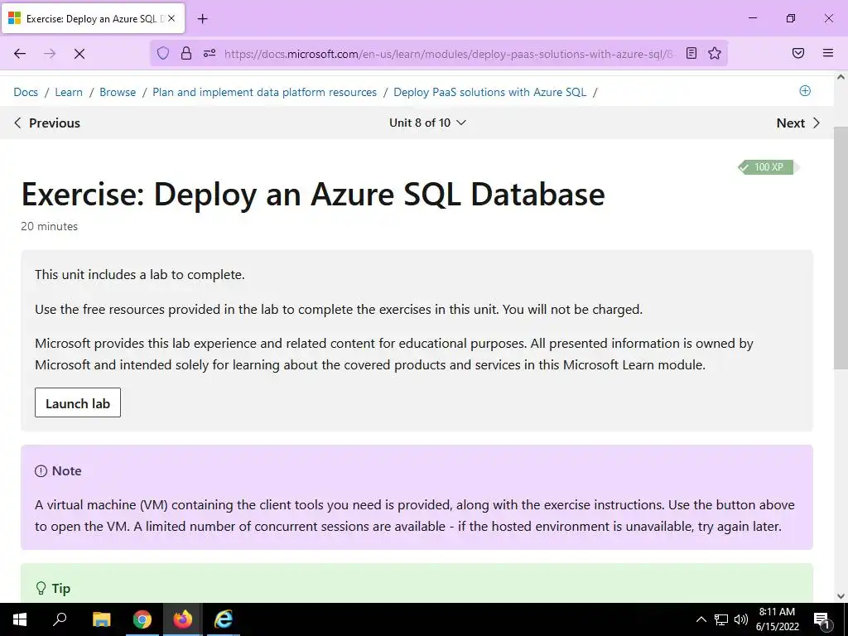Stop page loading with the X button
This screenshot has height=636, width=848.
point(79,54)
